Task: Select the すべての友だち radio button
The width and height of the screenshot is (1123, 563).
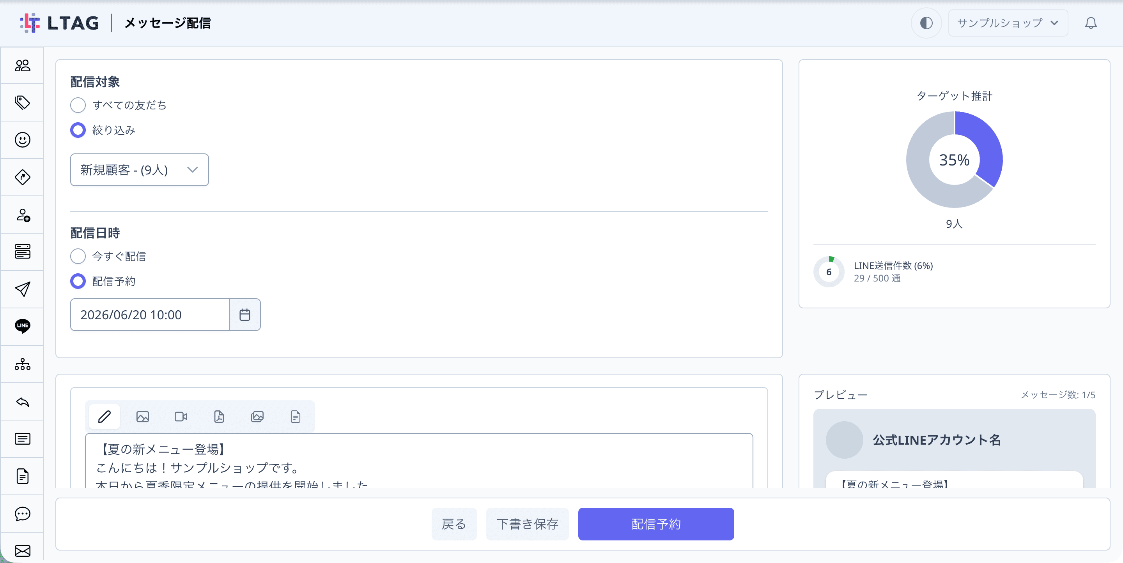Action: (x=78, y=105)
